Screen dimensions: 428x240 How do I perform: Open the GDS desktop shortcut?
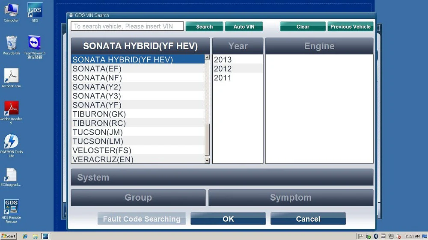(x=35, y=11)
